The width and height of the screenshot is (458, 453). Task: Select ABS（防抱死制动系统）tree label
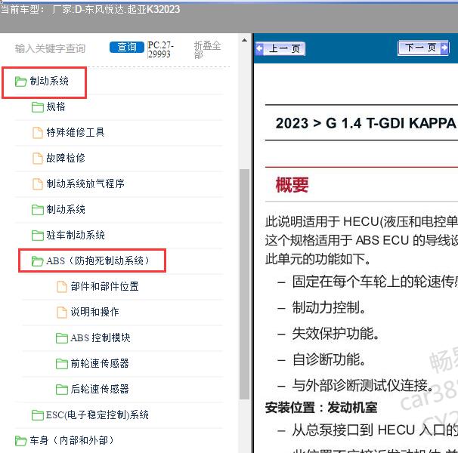tap(98, 260)
